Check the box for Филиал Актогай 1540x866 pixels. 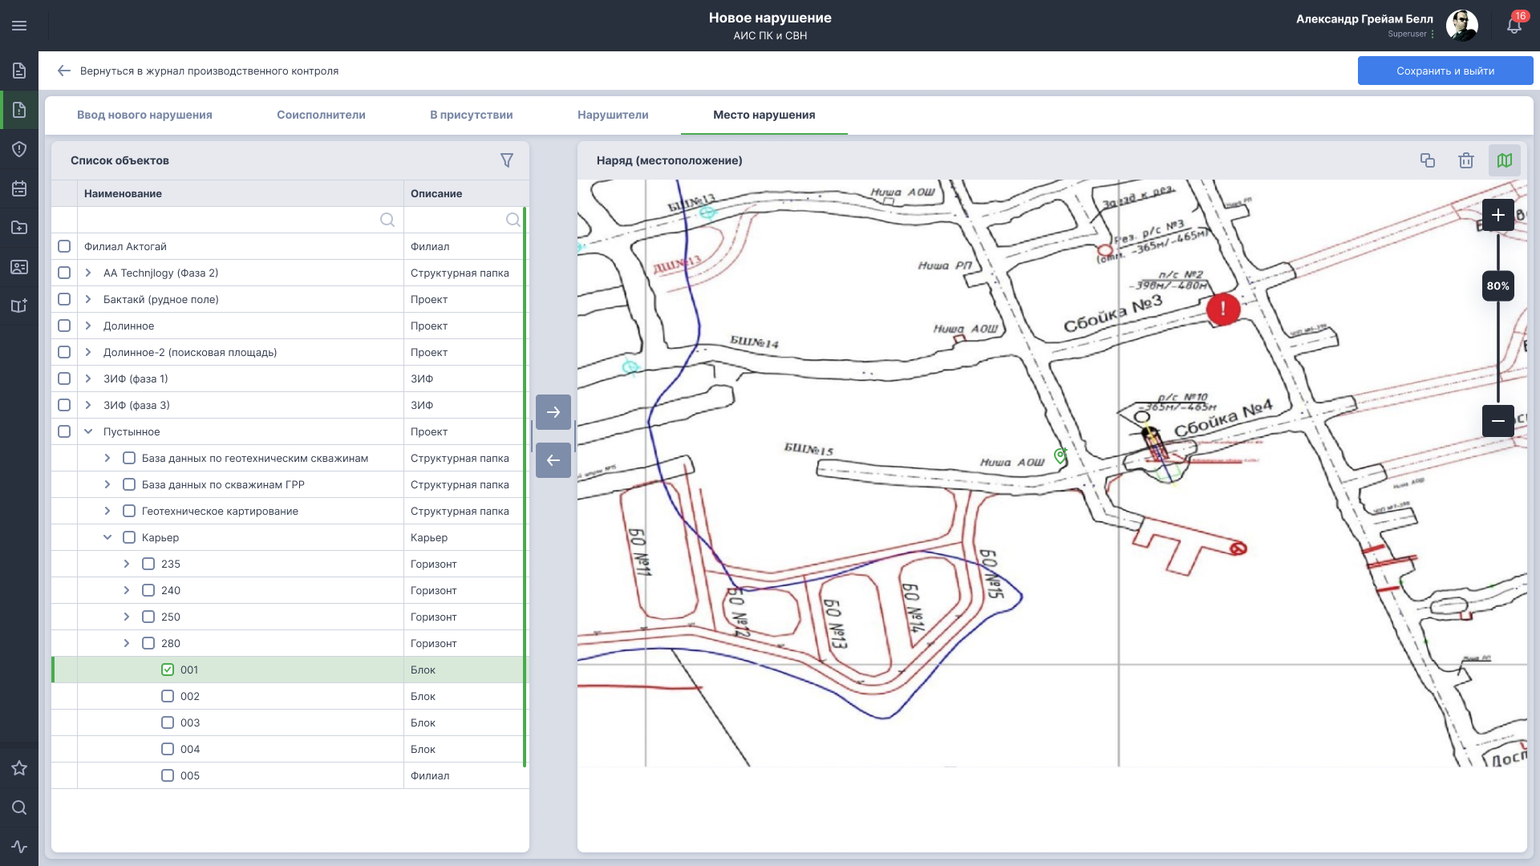coord(64,246)
